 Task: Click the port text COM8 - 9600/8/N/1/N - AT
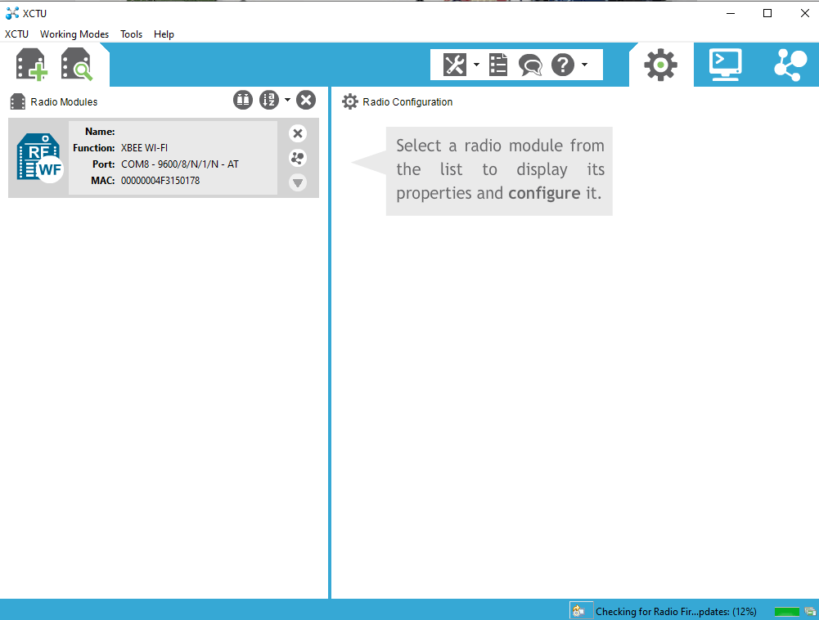[x=180, y=164]
